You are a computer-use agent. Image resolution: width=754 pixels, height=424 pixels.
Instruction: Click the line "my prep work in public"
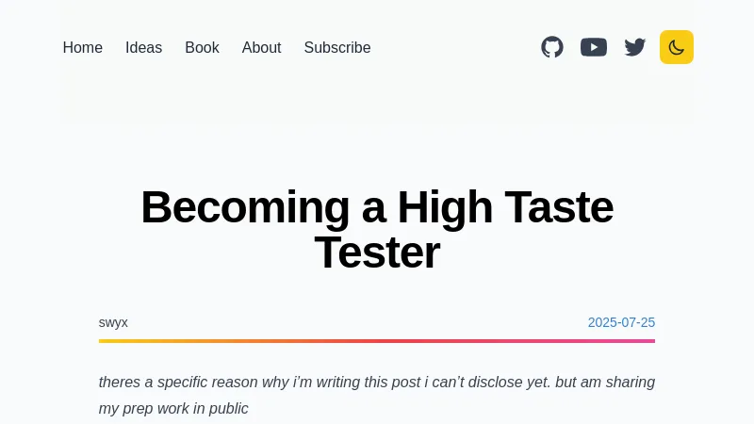[x=173, y=409]
